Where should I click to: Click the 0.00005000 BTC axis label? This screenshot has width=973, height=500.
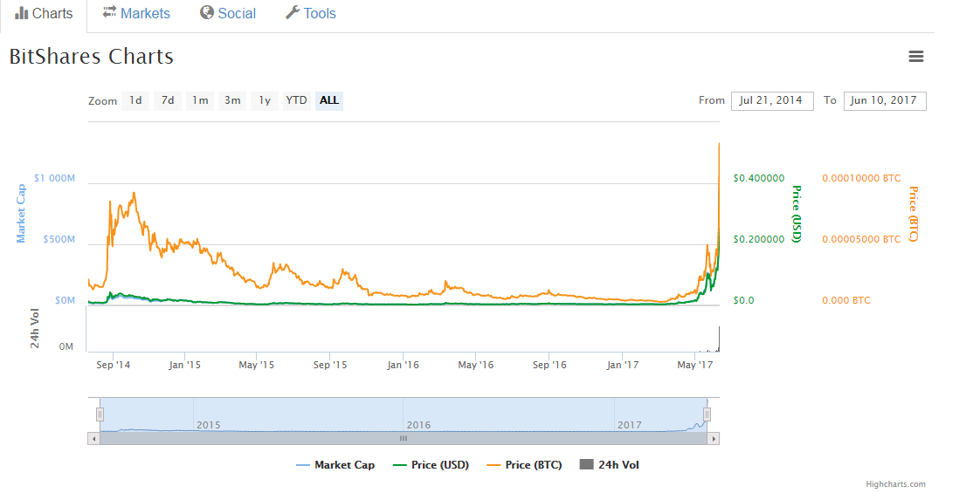coord(861,240)
